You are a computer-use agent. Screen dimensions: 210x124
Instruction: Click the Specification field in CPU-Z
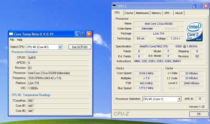(169, 46)
